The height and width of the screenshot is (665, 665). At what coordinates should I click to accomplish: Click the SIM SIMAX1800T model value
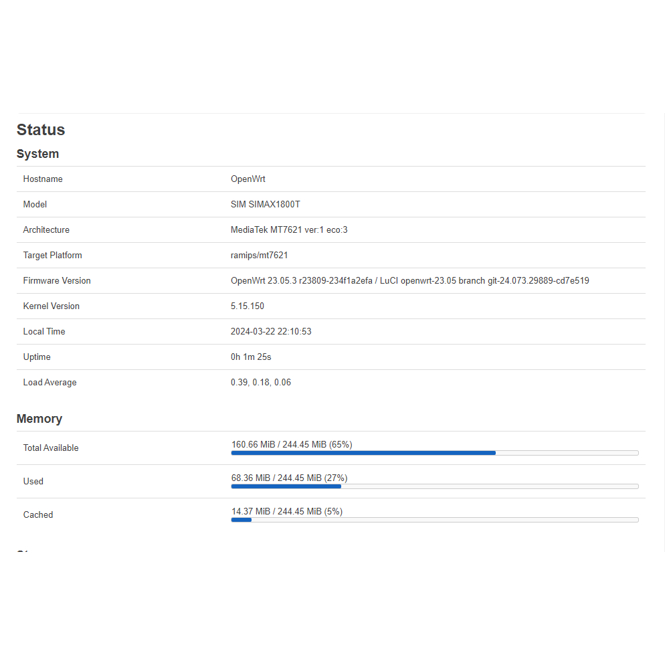pos(265,205)
